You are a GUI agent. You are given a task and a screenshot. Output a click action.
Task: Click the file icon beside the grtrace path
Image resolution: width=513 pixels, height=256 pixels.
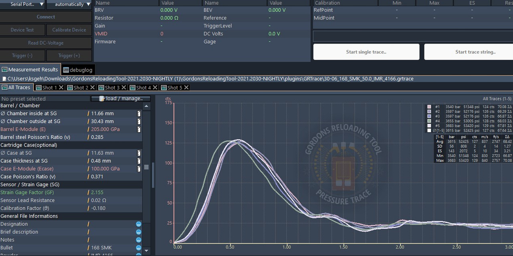[x=4, y=79]
